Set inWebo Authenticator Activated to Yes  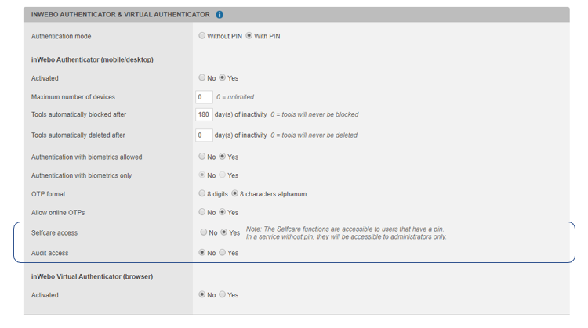coord(223,78)
